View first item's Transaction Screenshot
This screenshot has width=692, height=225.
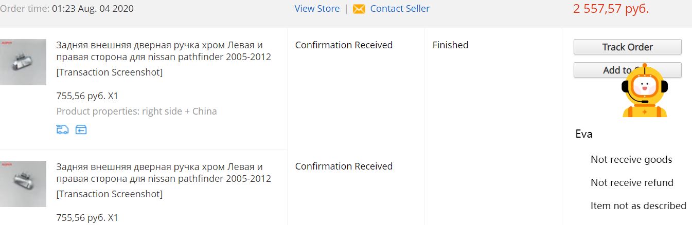[109, 72]
